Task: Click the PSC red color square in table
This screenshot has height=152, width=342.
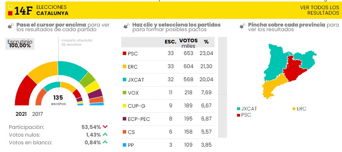Action: [x=125, y=53]
